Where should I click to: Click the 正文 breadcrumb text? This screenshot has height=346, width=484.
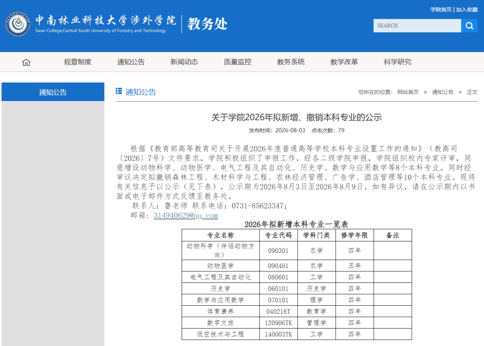pyautogui.click(x=472, y=92)
